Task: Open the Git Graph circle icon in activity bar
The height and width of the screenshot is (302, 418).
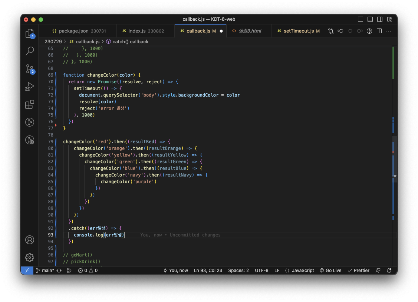Action: (30, 122)
